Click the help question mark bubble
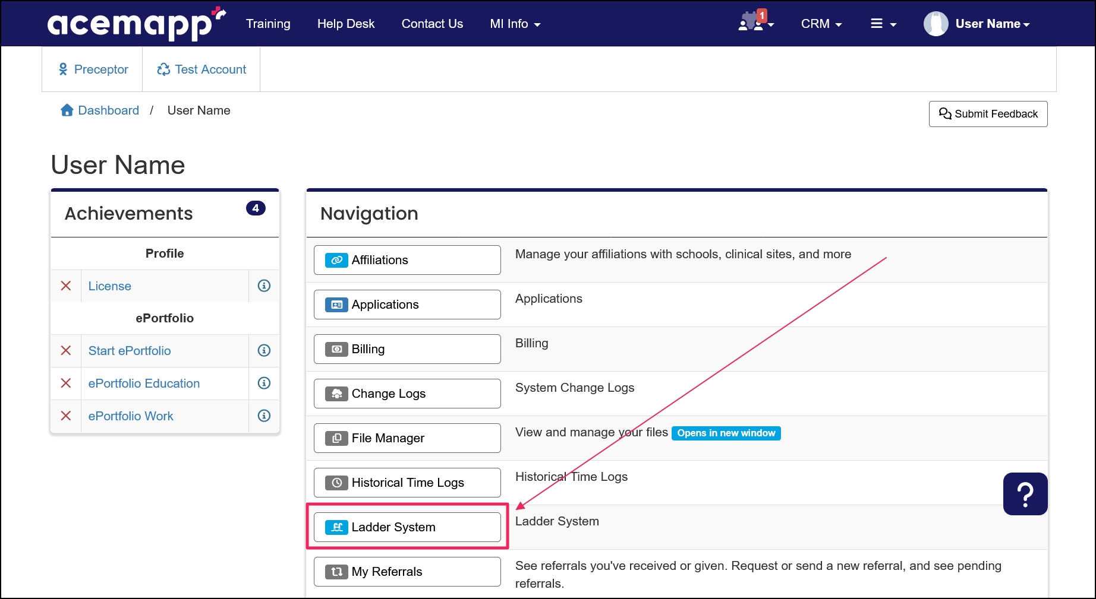The width and height of the screenshot is (1096, 599). click(x=1025, y=493)
